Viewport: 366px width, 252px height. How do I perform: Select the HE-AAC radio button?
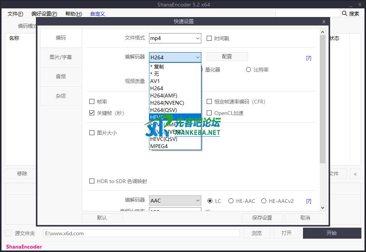click(x=231, y=201)
